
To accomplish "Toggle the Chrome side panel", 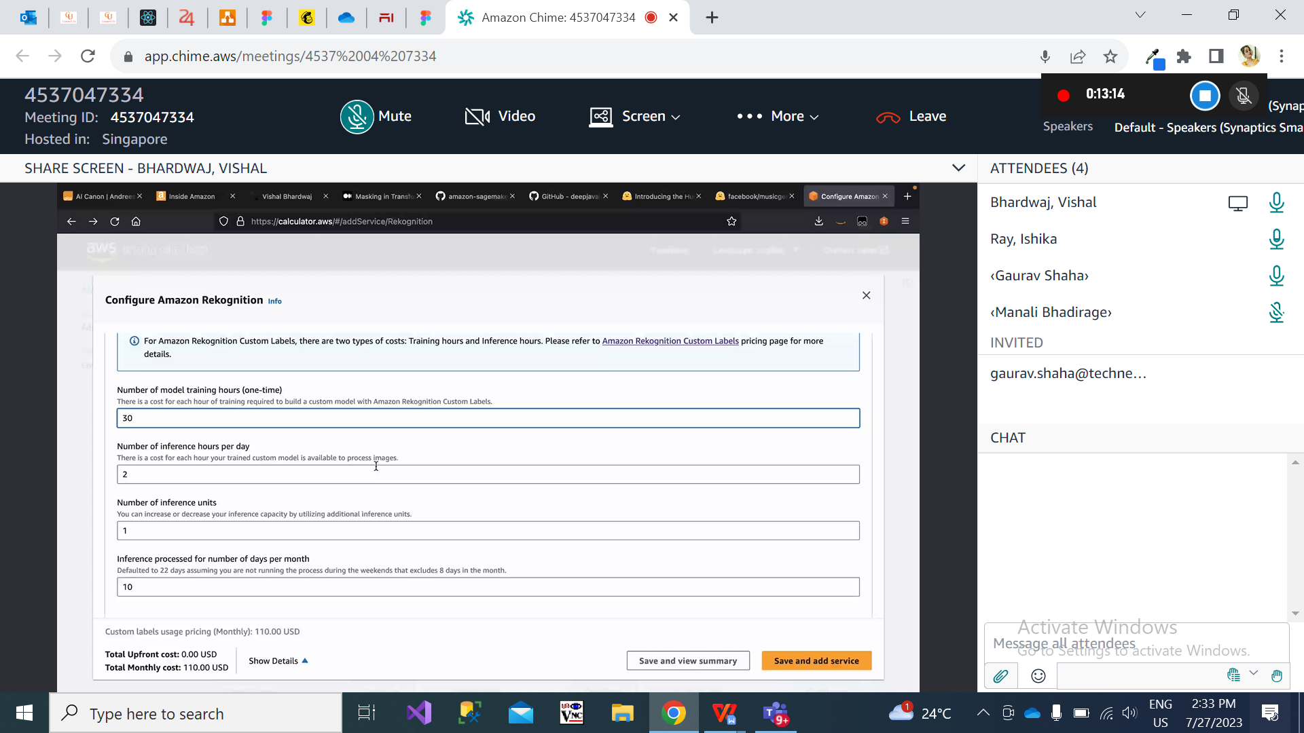I will 1216,56.
